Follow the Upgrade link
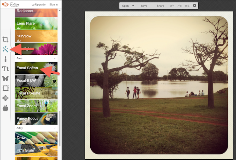Viewport: 236px width, 160px height. coord(39,5)
